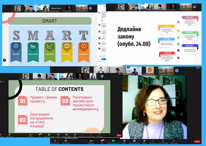Viewport: 206px width, 146px height.
Task: Expand audio options caret in woman's video window
Action: click(59, 141)
